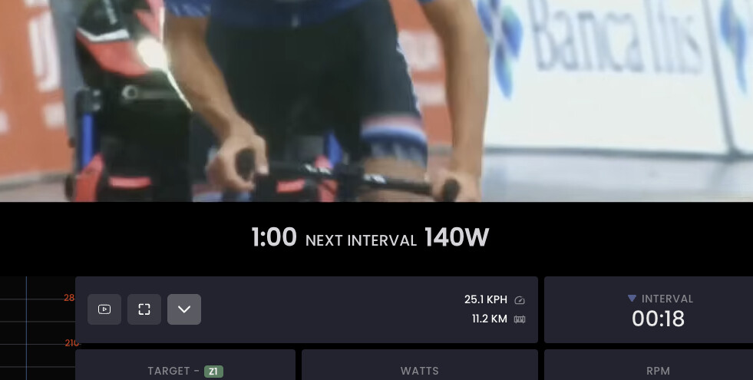This screenshot has height=380, width=753.
Task: Click the blue triangle next to INTERVAL
Action: tap(632, 299)
